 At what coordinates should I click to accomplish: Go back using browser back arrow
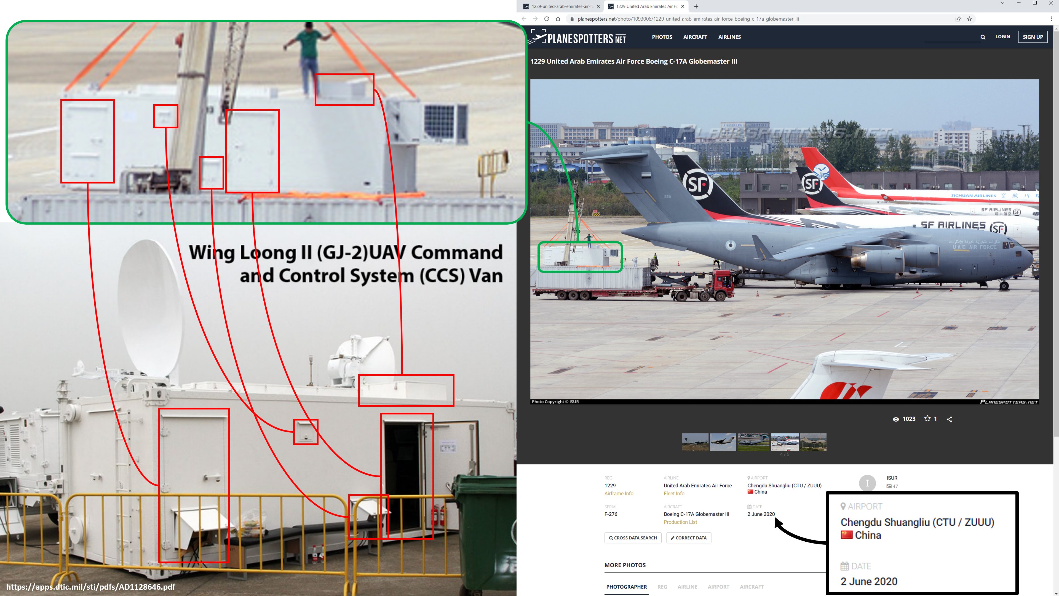pos(524,19)
